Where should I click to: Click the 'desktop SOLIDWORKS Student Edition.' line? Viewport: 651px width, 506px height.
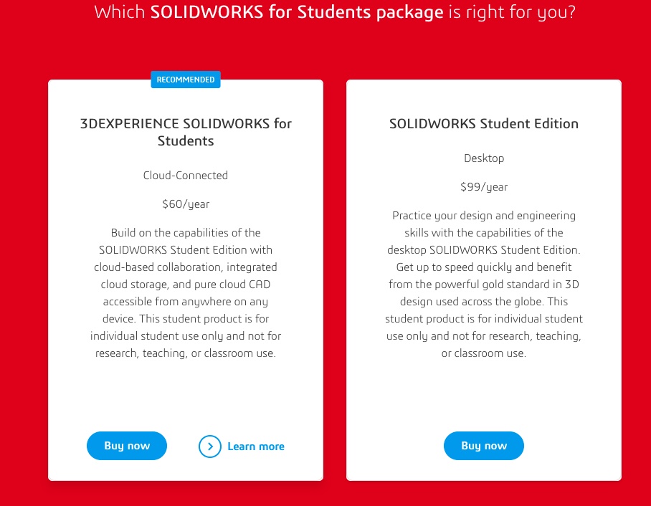click(484, 250)
